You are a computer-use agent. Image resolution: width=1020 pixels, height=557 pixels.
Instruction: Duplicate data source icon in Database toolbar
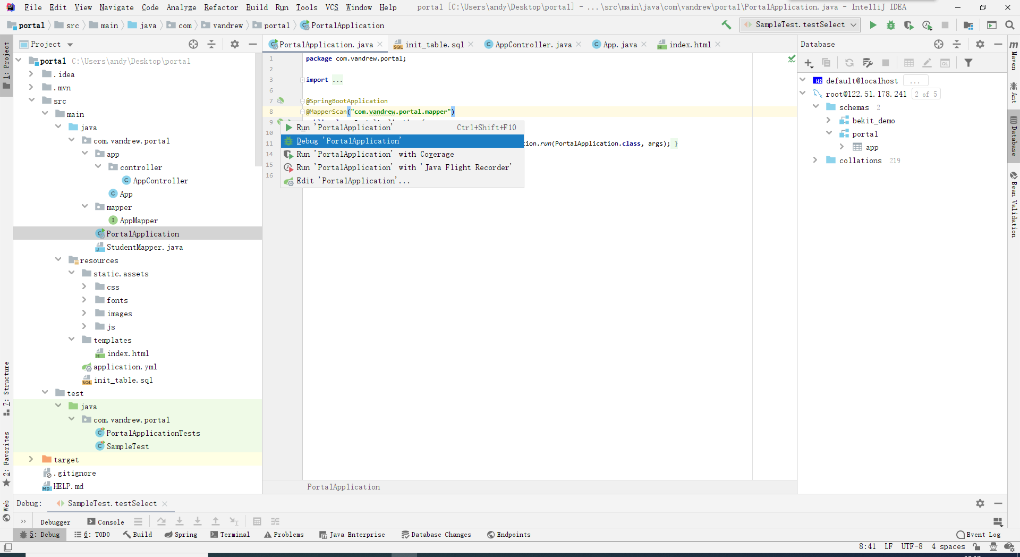(x=826, y=63)
